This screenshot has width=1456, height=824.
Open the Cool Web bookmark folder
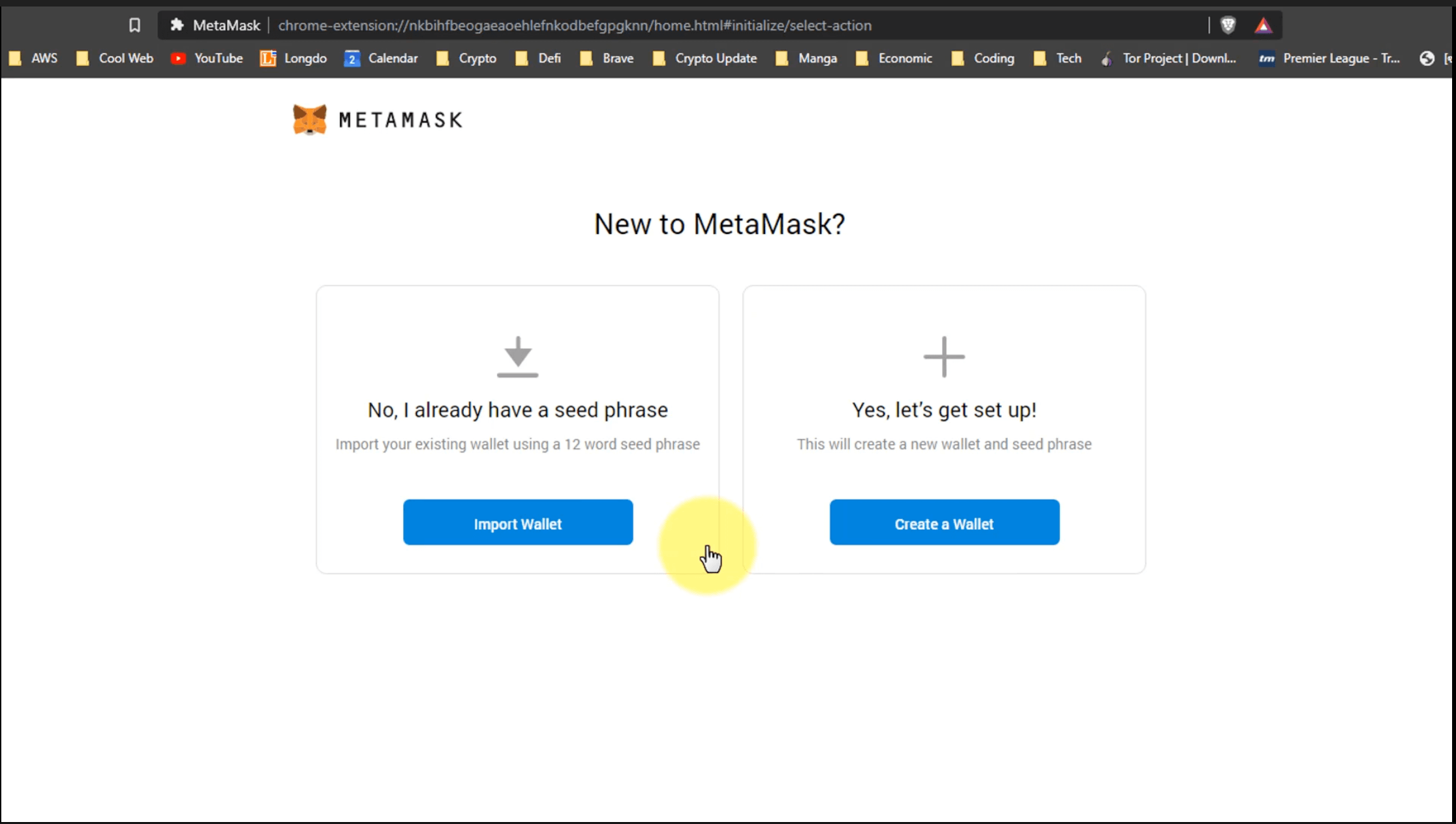[x=115, y=59]
